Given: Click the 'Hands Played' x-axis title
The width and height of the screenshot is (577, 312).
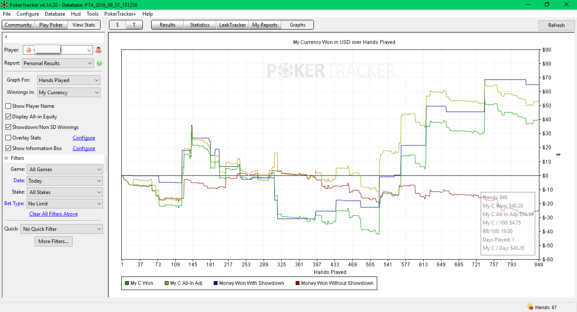Looking at the screenshot, I should pyautogui.click(x=330, y=272).
